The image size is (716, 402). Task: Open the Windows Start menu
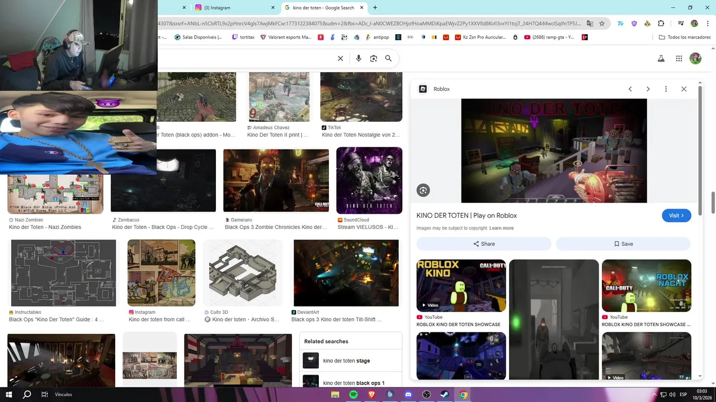pos(9,394)
